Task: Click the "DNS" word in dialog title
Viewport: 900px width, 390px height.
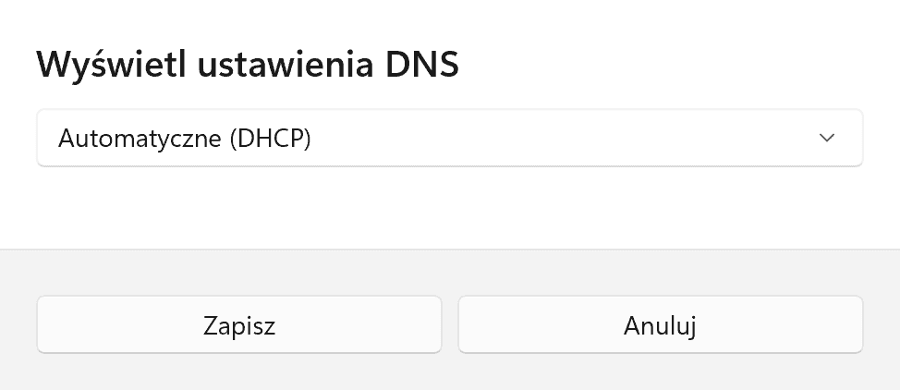Action: [422, 65]
